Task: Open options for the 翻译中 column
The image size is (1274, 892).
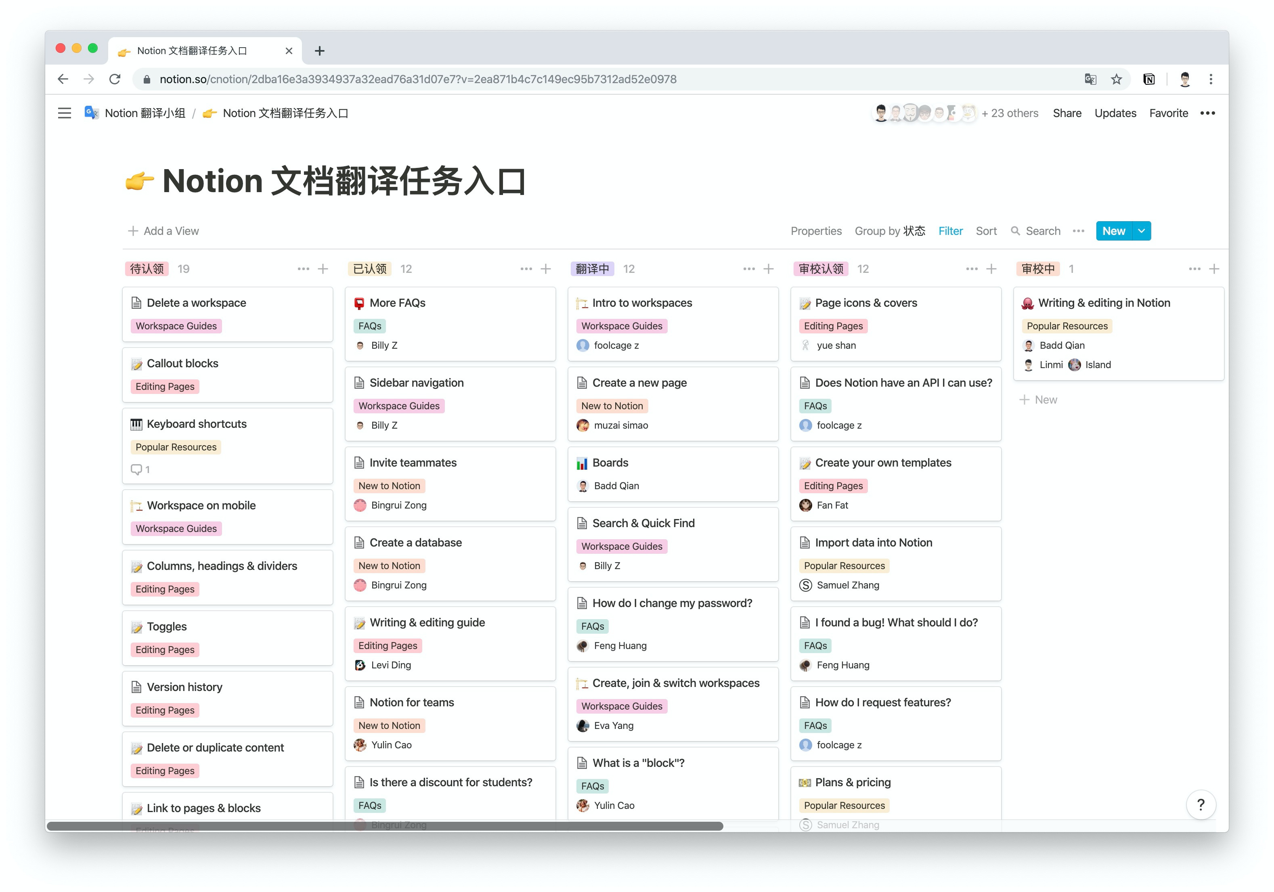Action: pos(749,269)
